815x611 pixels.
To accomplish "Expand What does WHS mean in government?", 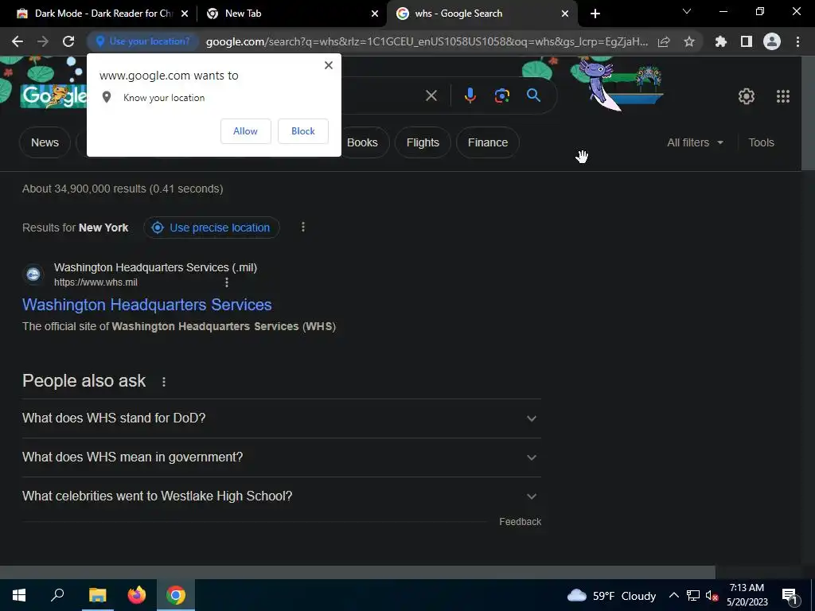I will click(281, 457).
